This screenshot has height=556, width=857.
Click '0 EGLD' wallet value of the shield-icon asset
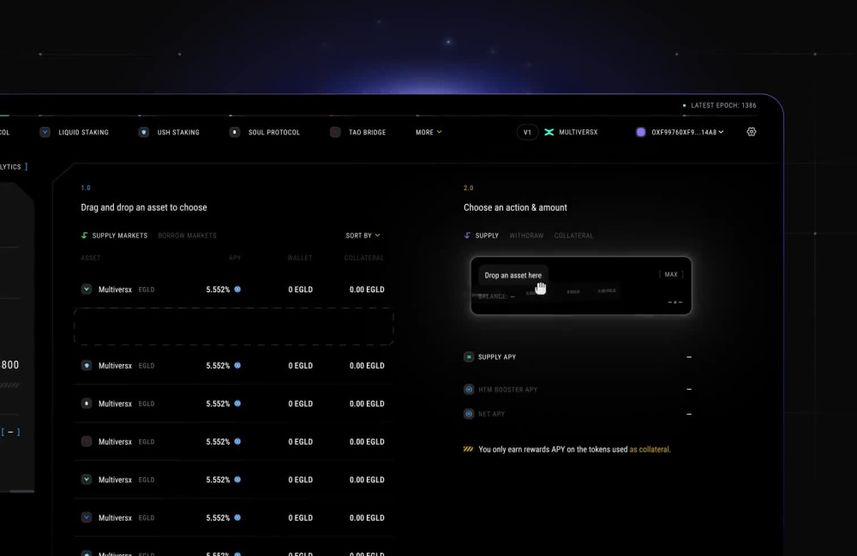point(301,366)
